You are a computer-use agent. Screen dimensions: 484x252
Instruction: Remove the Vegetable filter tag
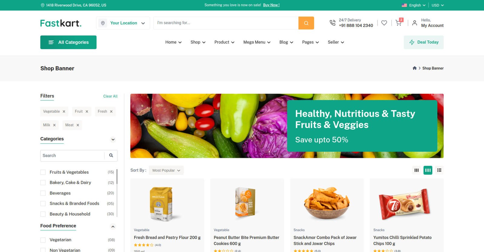coord(64,112)
